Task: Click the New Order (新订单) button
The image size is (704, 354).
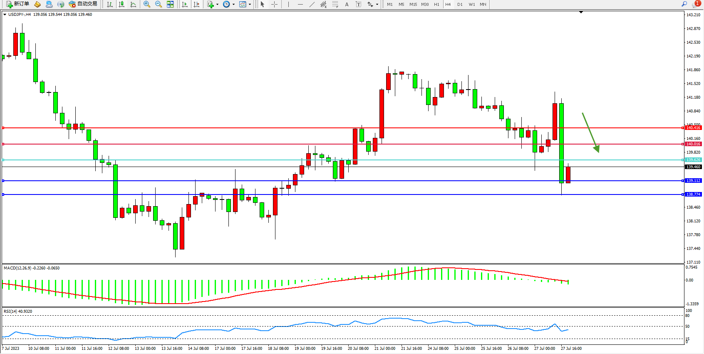Action: pos(17,4)
